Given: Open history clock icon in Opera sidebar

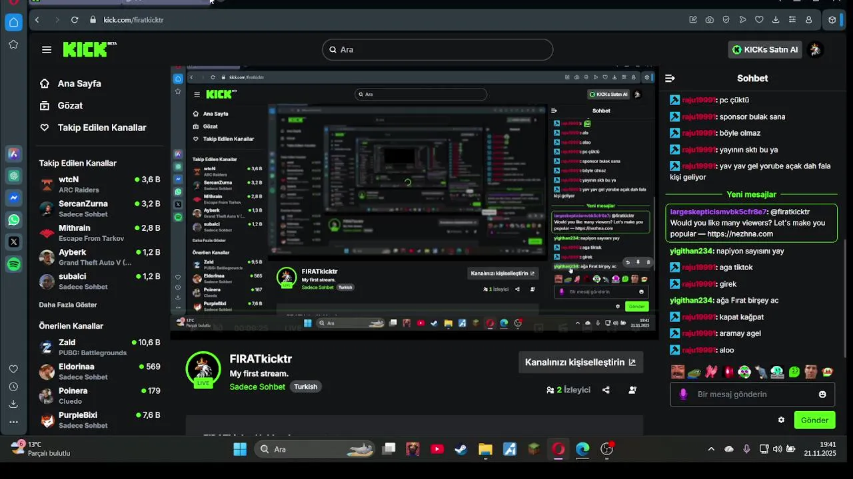Looking at the screenshot, I should 13,387.
